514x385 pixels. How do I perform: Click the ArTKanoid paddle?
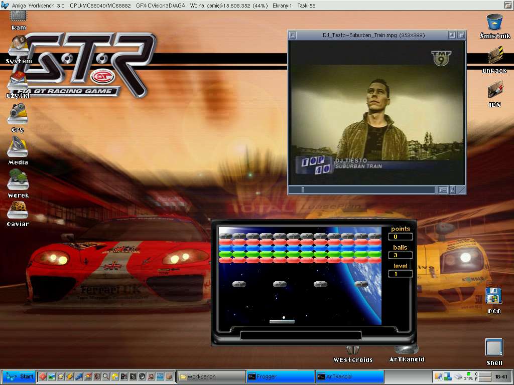[282, 321]
